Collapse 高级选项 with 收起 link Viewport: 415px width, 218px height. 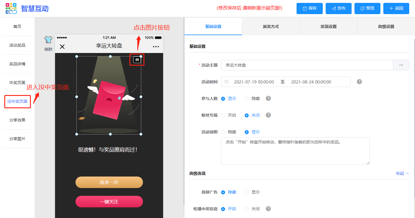402,173
